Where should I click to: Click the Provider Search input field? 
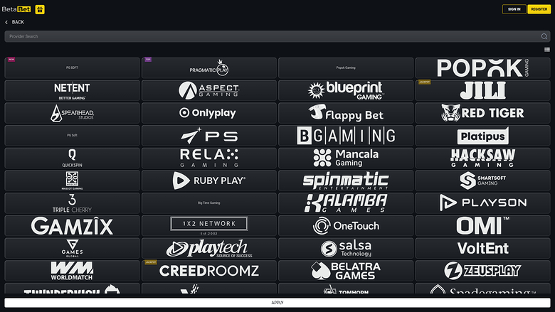pyautogui.click(x=270, y=36)
